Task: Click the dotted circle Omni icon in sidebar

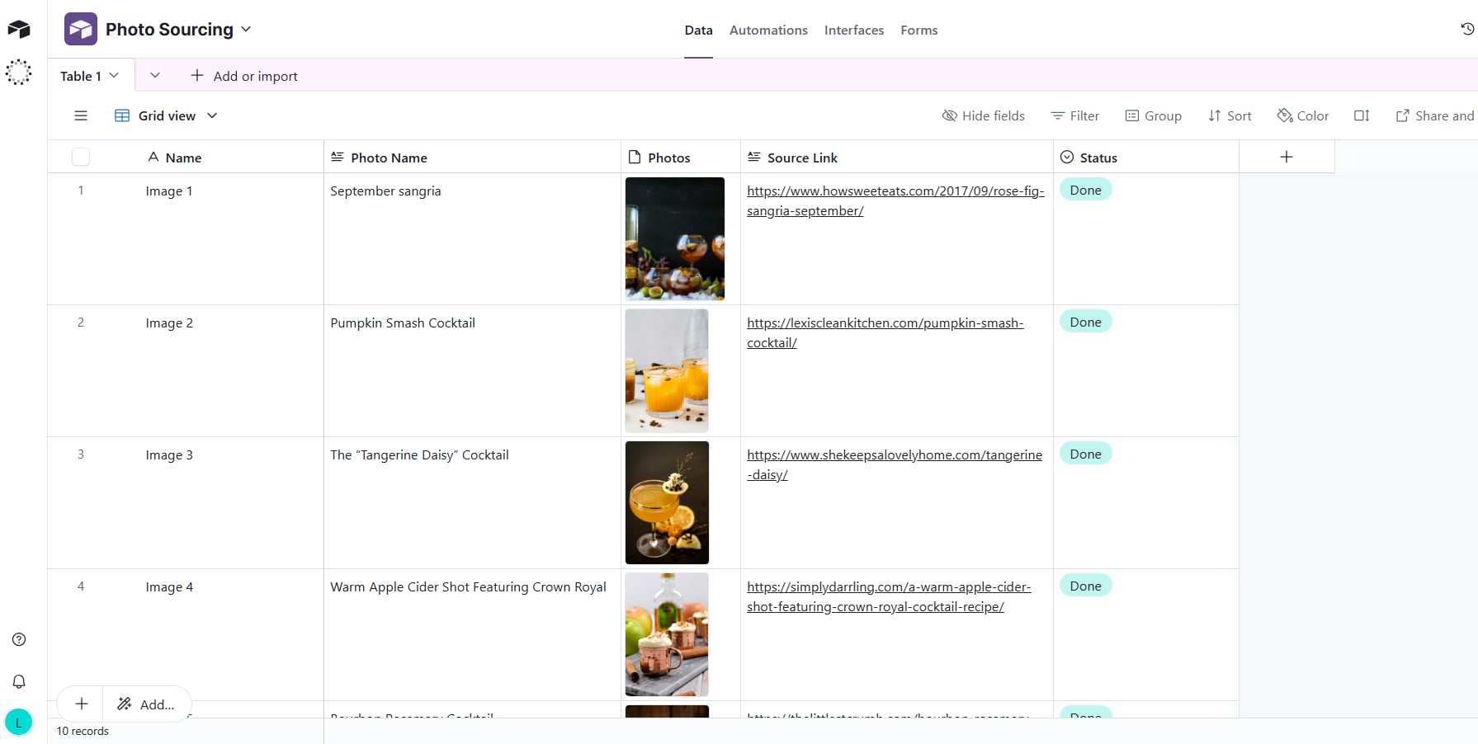Action: tap(19, 73)
